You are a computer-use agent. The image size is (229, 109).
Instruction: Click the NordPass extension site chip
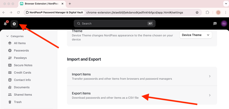(54, 12)
